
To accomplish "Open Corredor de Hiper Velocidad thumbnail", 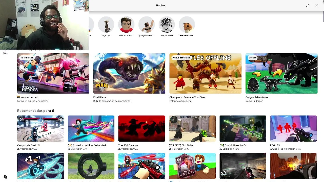I will pos(91,129).
